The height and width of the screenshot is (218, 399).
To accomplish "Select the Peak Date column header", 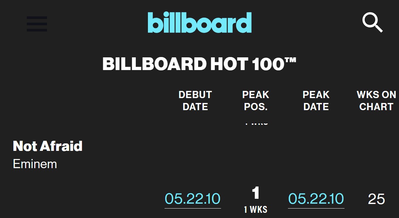I will click(x=316, y=101).
